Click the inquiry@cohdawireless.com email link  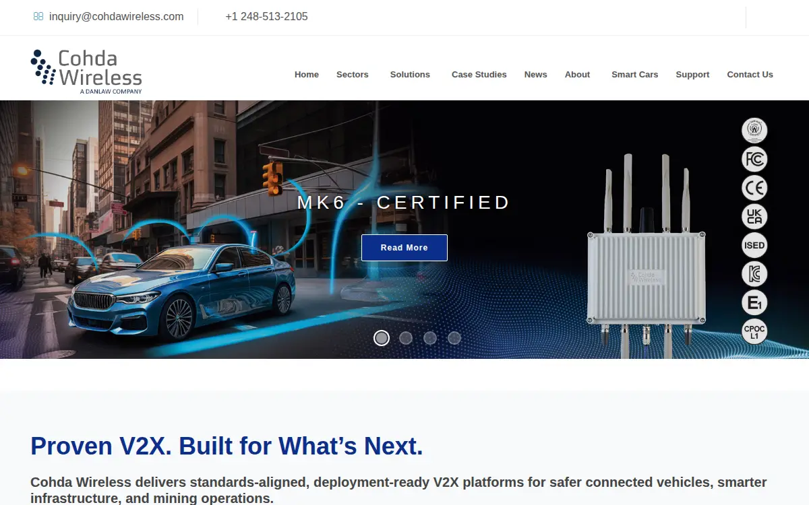point(117,17)
